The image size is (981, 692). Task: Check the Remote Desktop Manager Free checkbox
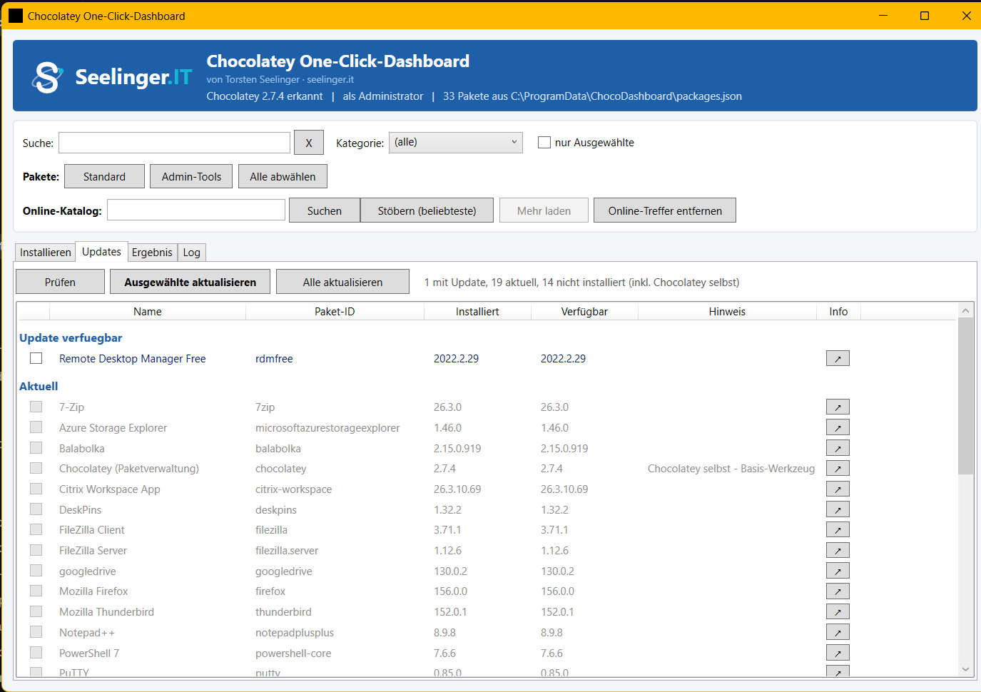[x=36, y=358]
